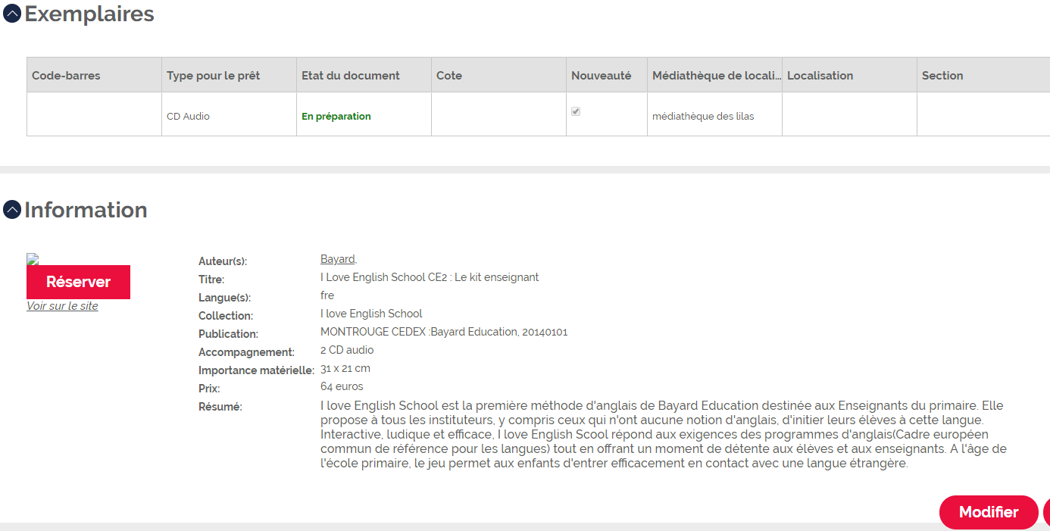
Task: Select the CD Audio table cell
Action: pos(229,114)
